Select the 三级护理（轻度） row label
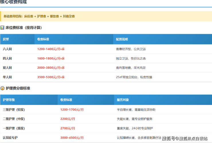 14,109
